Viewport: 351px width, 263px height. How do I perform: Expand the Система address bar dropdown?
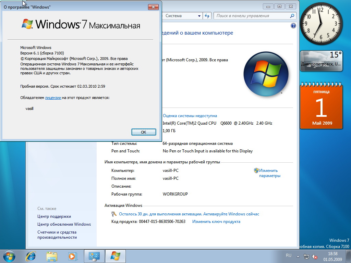coord(199,16)
